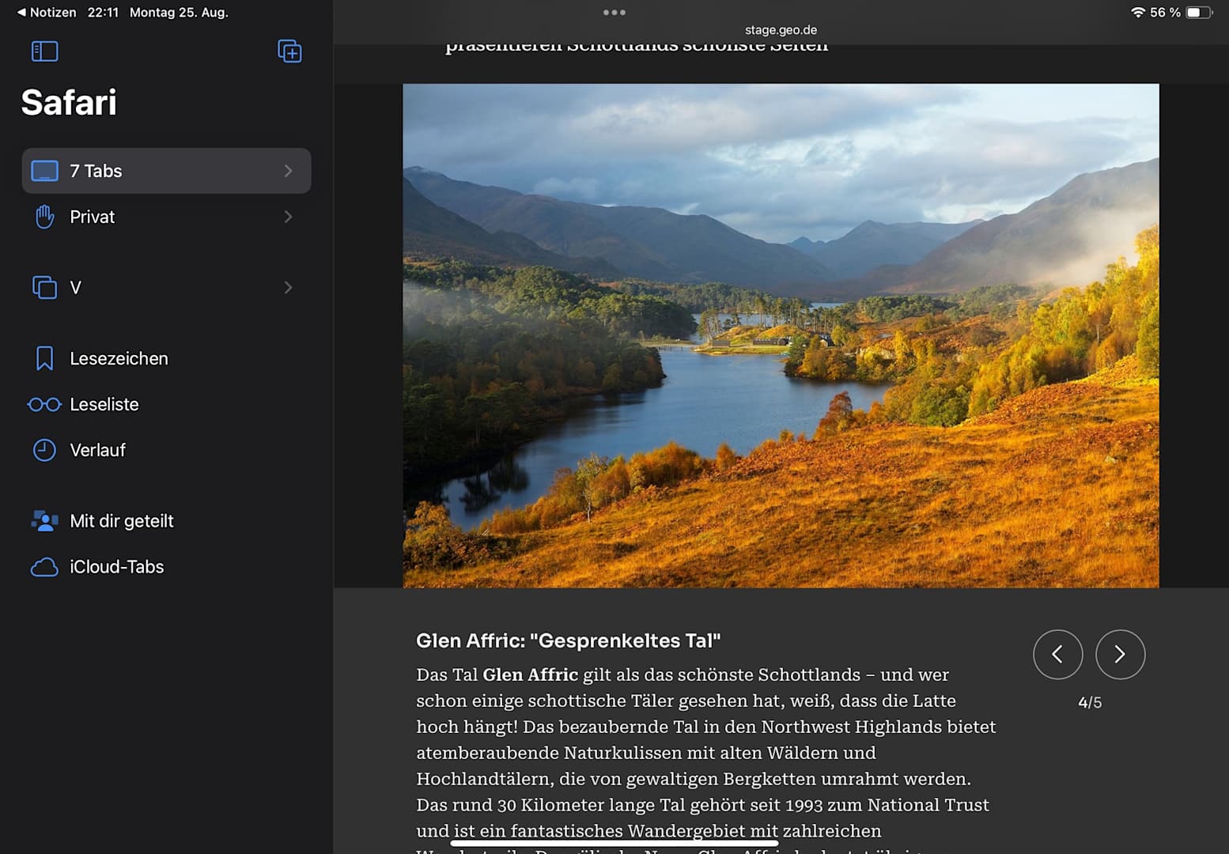The height and width of the screenshot is (854, 1229).
Task: Expand the V tab group chevron
Action: tap(288, 287)
